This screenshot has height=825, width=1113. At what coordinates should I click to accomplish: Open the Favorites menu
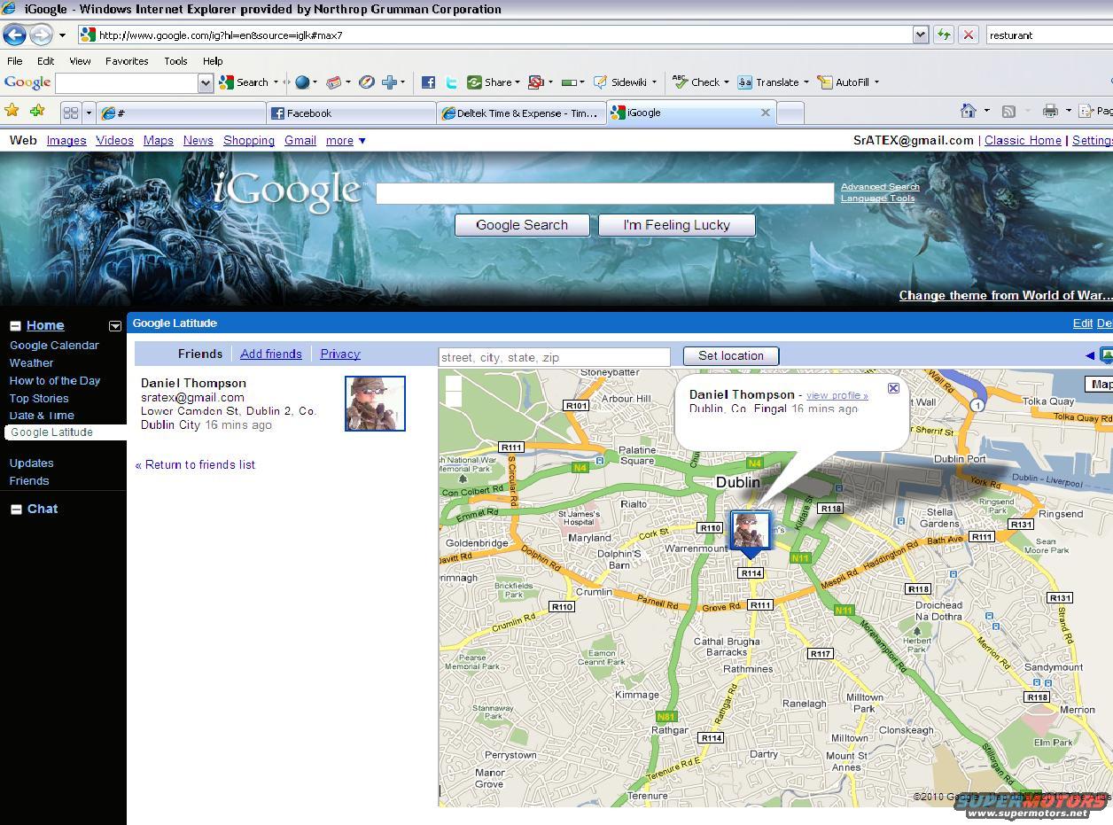point(127,61)
